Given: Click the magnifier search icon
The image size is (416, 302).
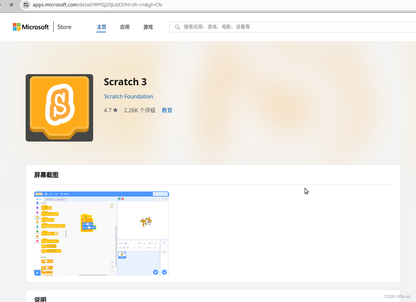Looking at the screenshot, I should (x=177, y=27).
